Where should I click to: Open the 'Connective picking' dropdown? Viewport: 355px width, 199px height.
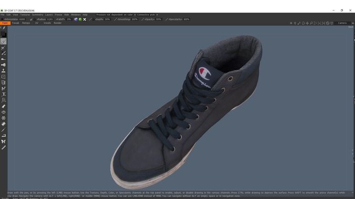coord(148,15)
